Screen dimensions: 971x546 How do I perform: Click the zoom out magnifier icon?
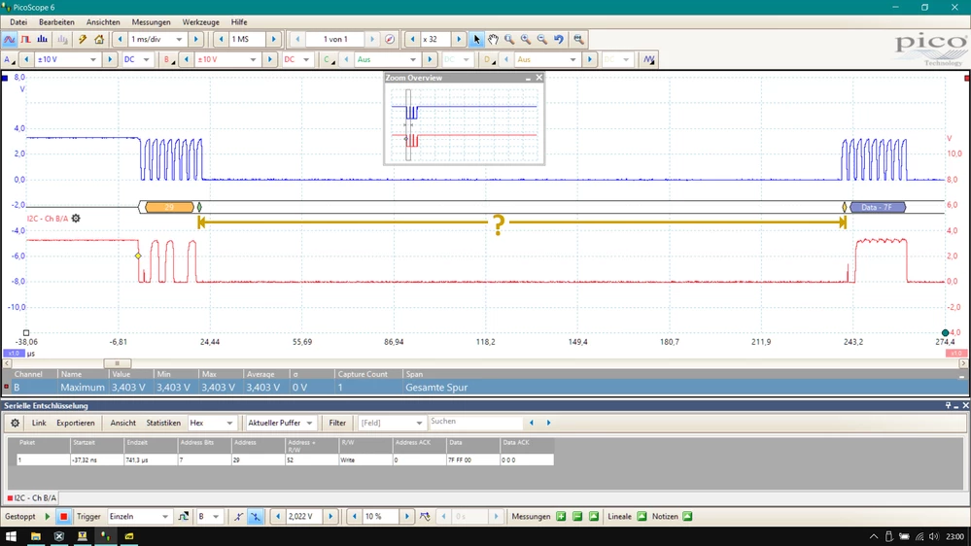point(541,39)
